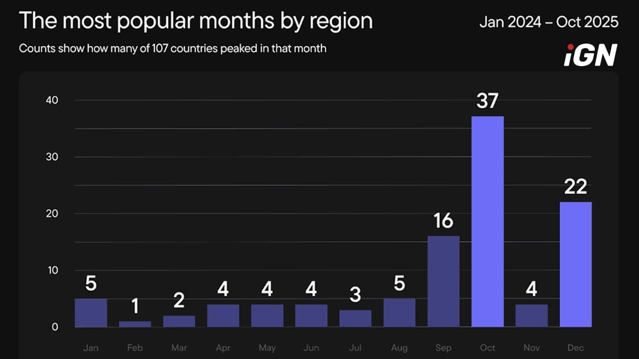Click the value label 37

pos(487,101)
